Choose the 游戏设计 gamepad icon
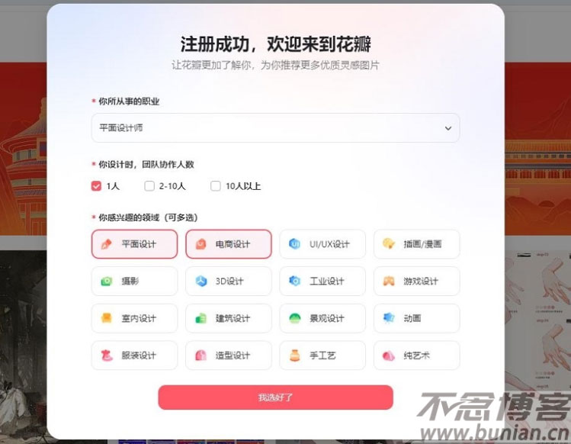The width and height of the screenshot is (571, 444). tap(389, 281)
